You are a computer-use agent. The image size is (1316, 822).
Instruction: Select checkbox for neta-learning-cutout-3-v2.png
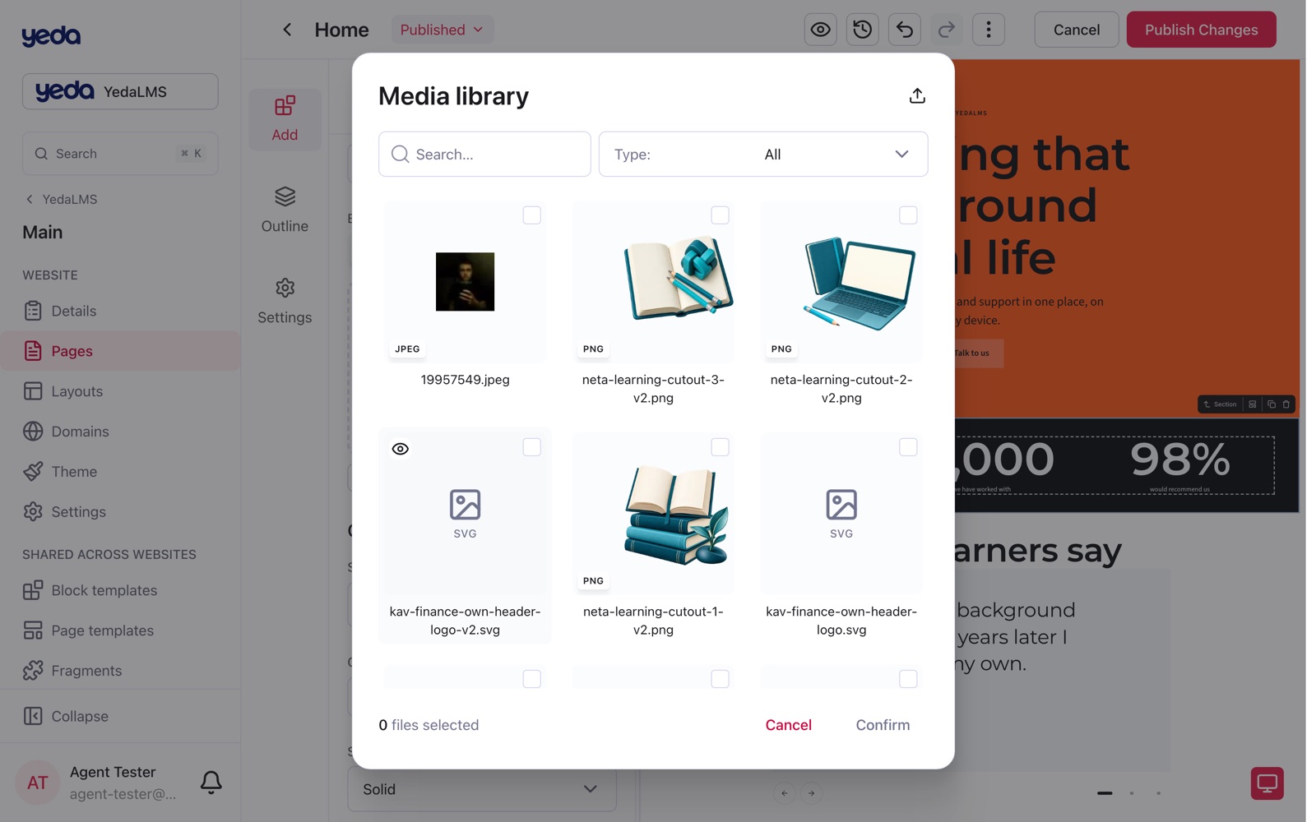720,215
